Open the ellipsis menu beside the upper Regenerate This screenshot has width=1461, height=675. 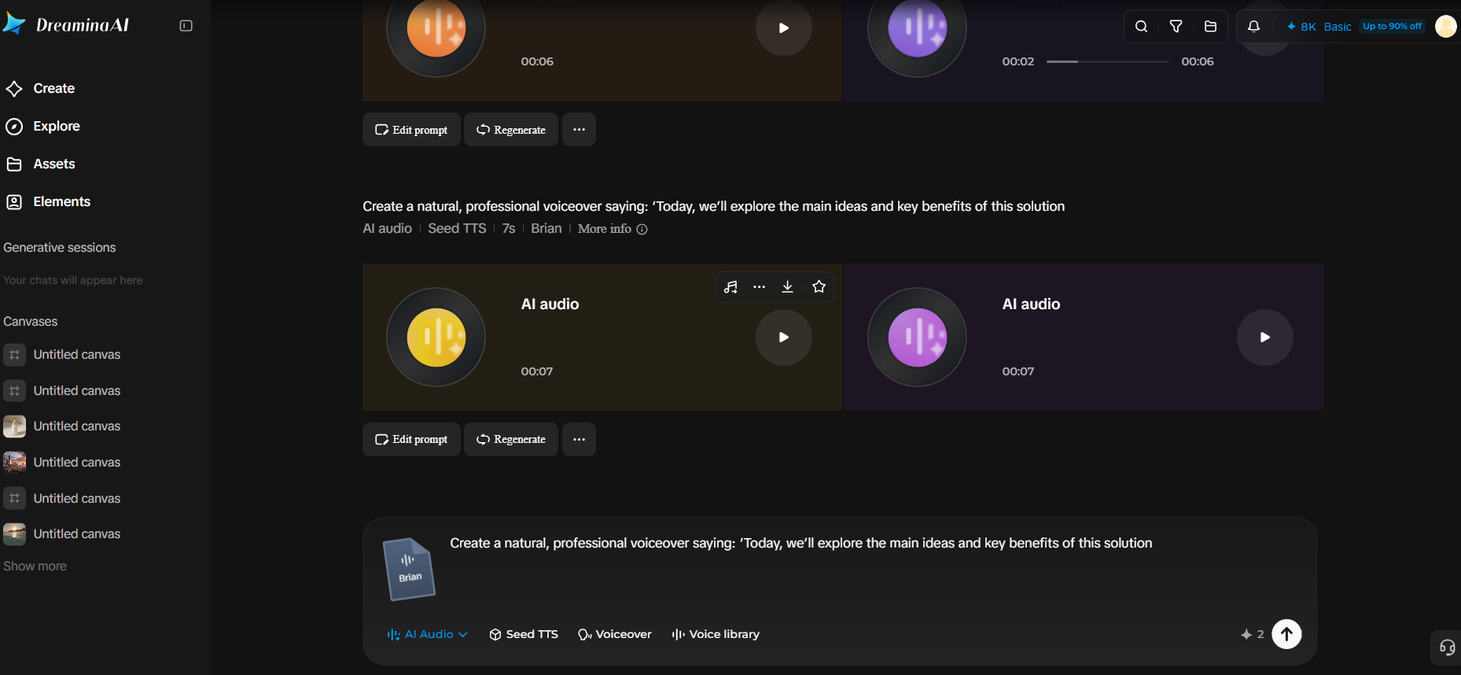click(x=579, y=130)
